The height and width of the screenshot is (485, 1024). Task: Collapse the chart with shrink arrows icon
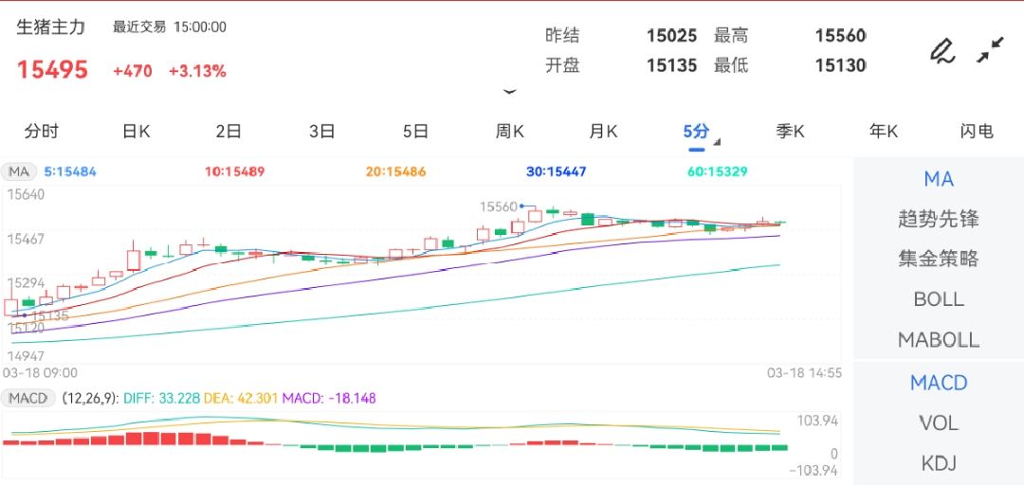990,50
